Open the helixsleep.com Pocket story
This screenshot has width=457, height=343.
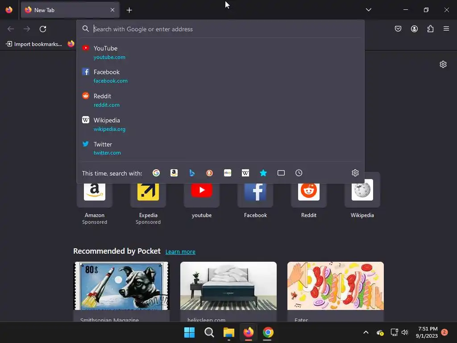click(x=228, y=292)
